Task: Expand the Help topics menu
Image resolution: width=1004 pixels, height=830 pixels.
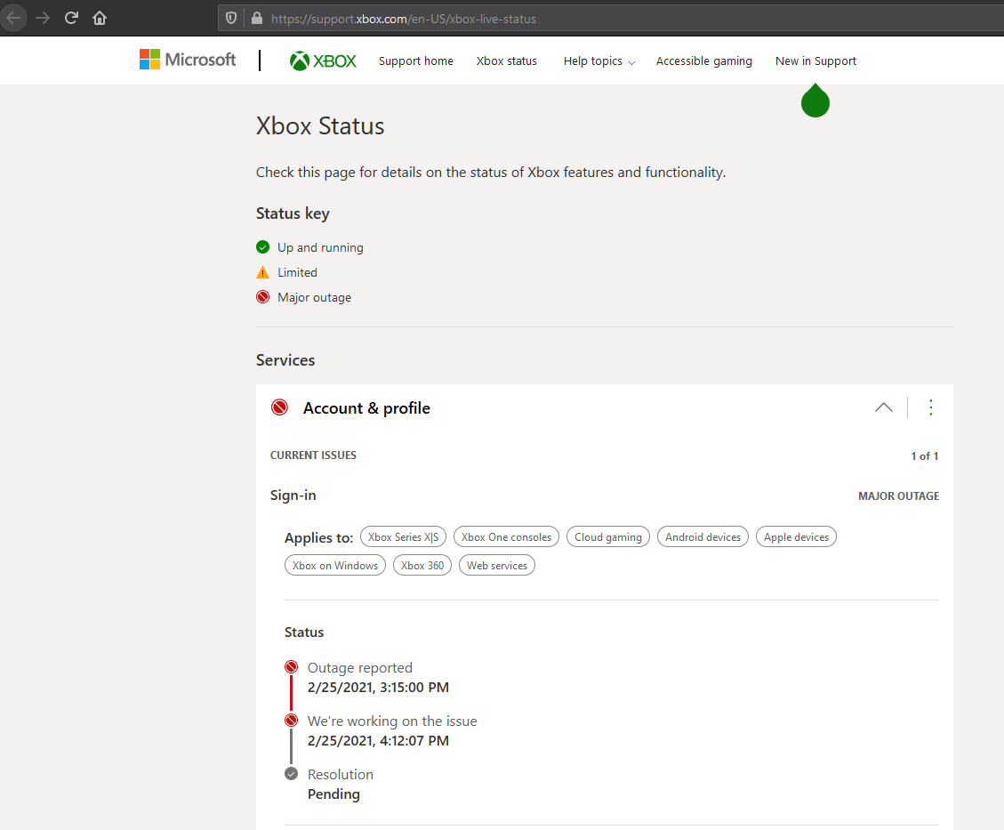Action: point(599,60)
